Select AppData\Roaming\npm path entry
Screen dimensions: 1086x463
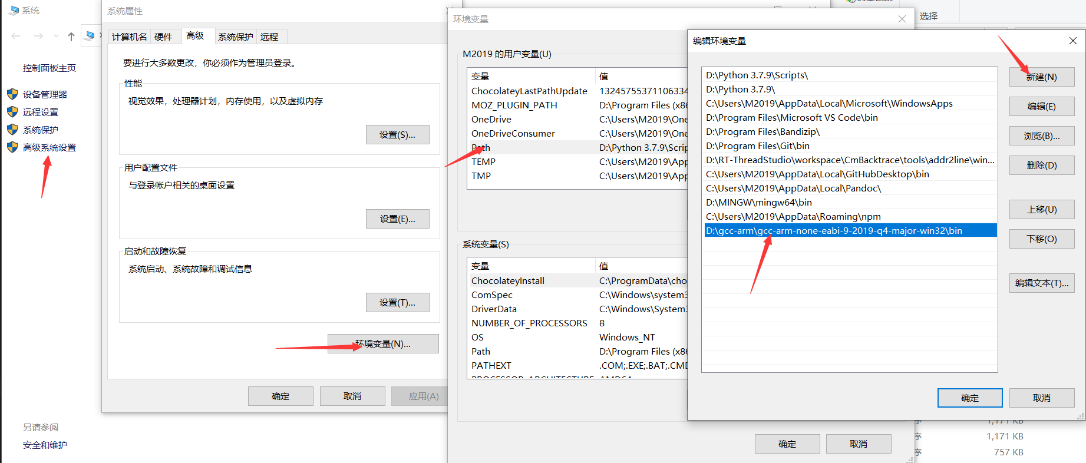850,216
